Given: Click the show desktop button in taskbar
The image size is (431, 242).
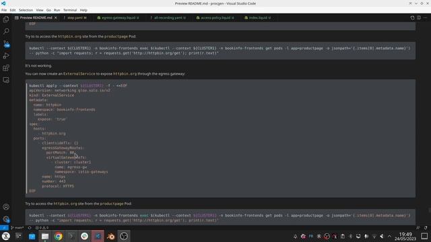Looking at the screenshot, I should coord(424,236).
